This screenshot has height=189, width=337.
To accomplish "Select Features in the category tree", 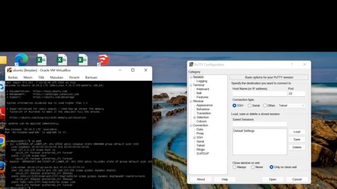I will [202, 97].
